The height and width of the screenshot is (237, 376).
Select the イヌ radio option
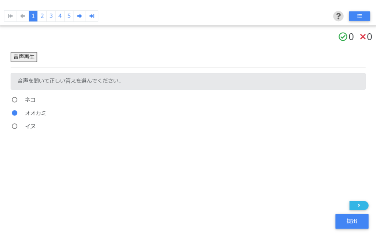(15, 126)
